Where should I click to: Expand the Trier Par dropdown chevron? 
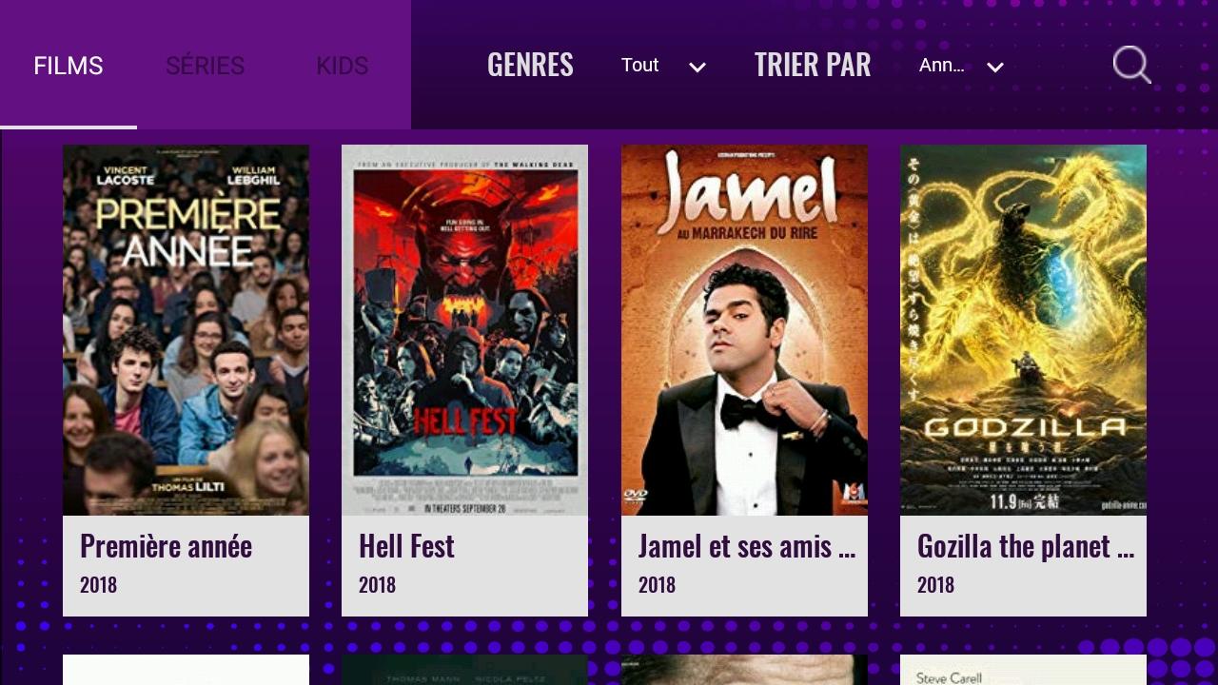[x=995, y=67]
